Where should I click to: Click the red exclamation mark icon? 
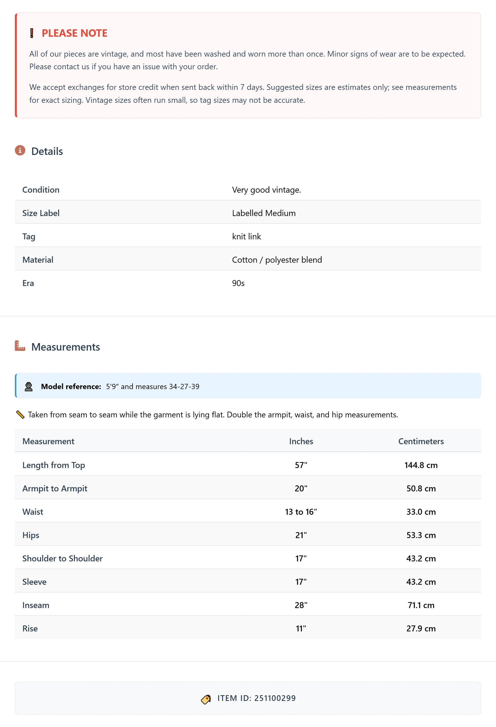click(32, 33)
